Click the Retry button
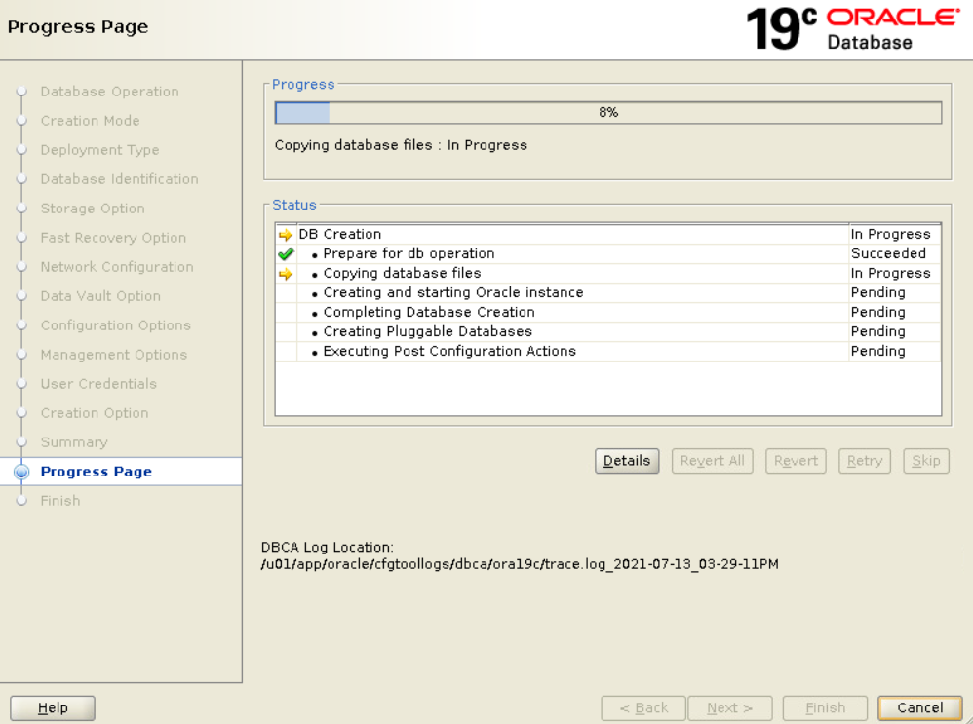The width and height of the screenshot is (973, 724). coord(865,461)
